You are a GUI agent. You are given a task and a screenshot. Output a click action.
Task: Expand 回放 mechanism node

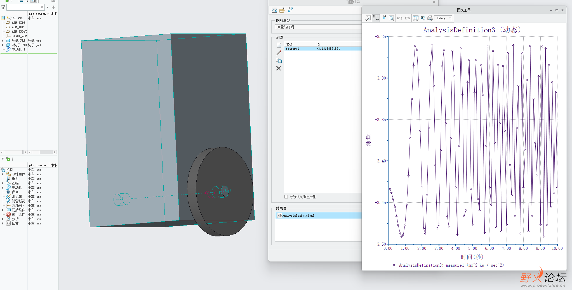click(3, 224)
